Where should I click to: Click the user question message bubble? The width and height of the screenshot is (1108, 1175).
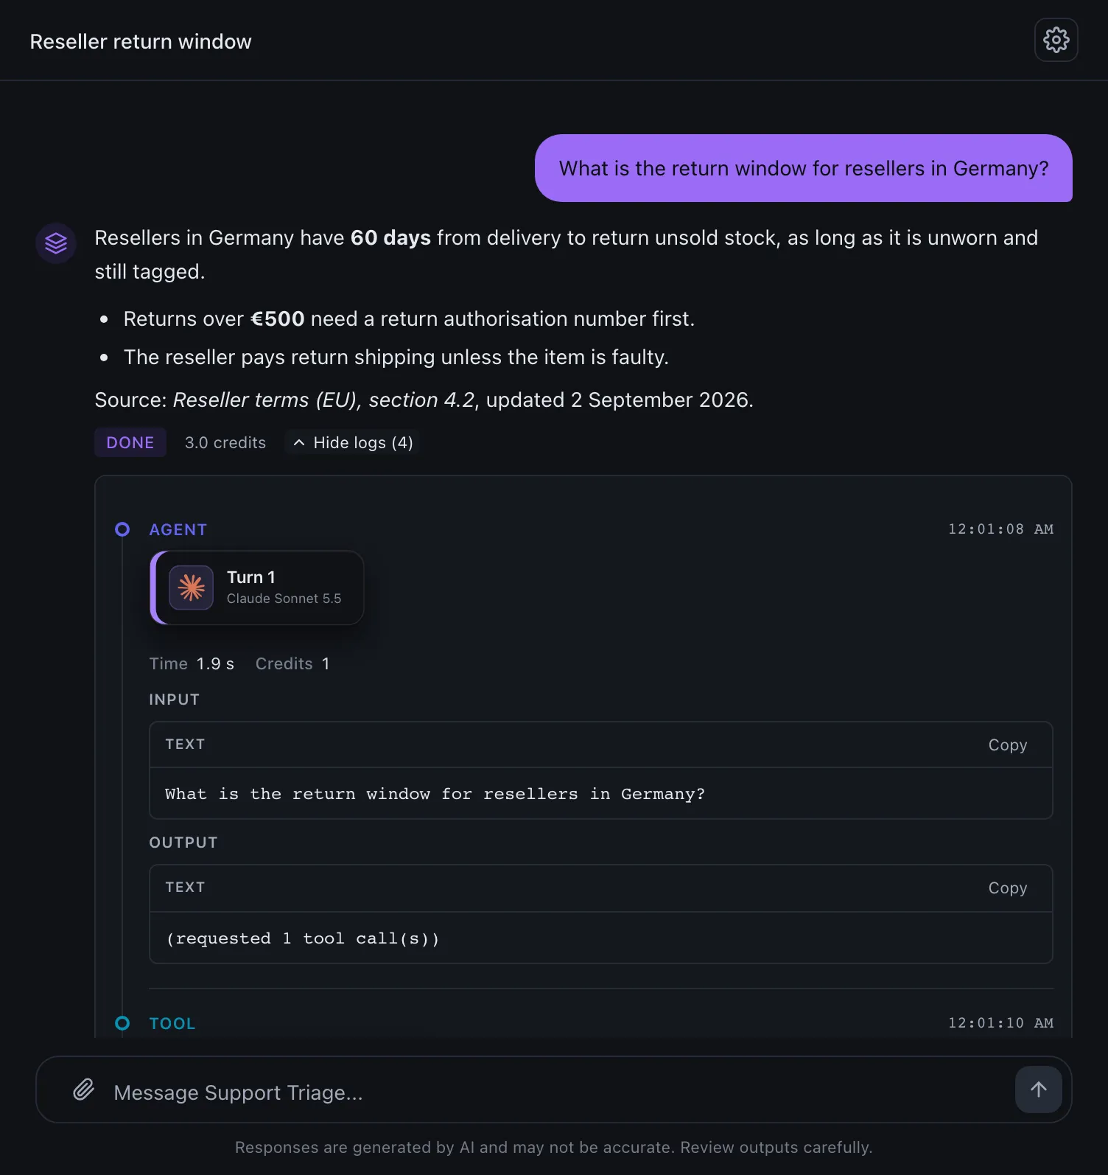(x=804, y=168)
